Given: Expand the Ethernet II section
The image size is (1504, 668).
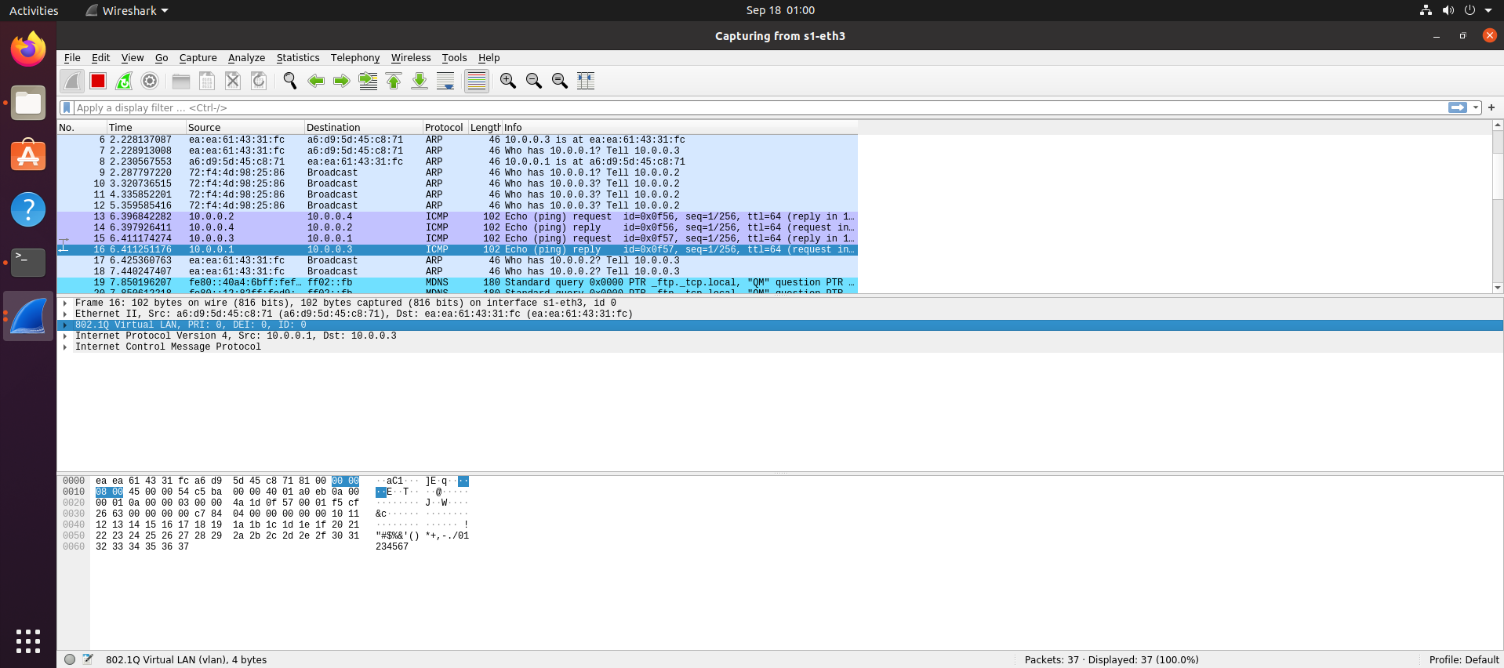Looking at the screenshot, I should (x=65, y=314).
